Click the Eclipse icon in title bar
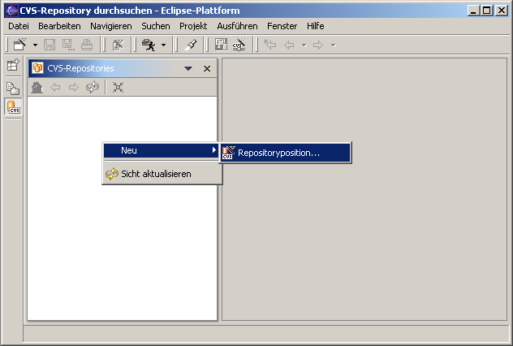 click(11, 11)
